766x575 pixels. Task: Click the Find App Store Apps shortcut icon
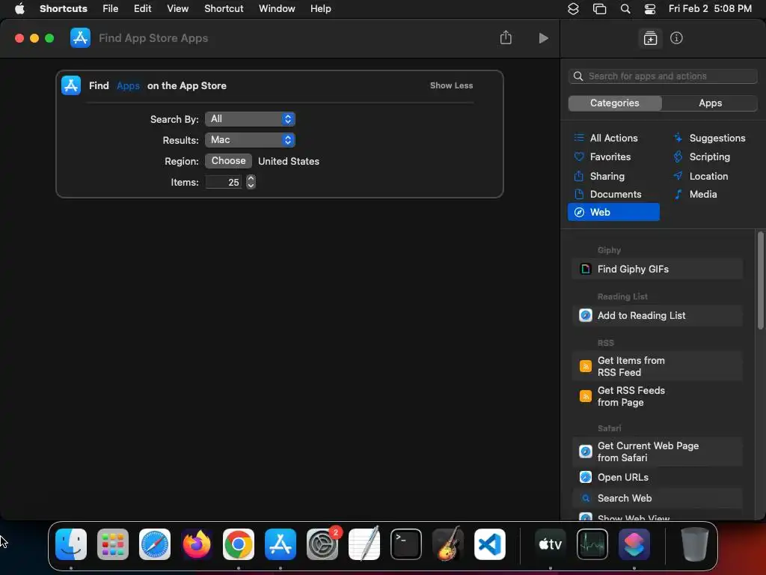(x=81, y=38)
